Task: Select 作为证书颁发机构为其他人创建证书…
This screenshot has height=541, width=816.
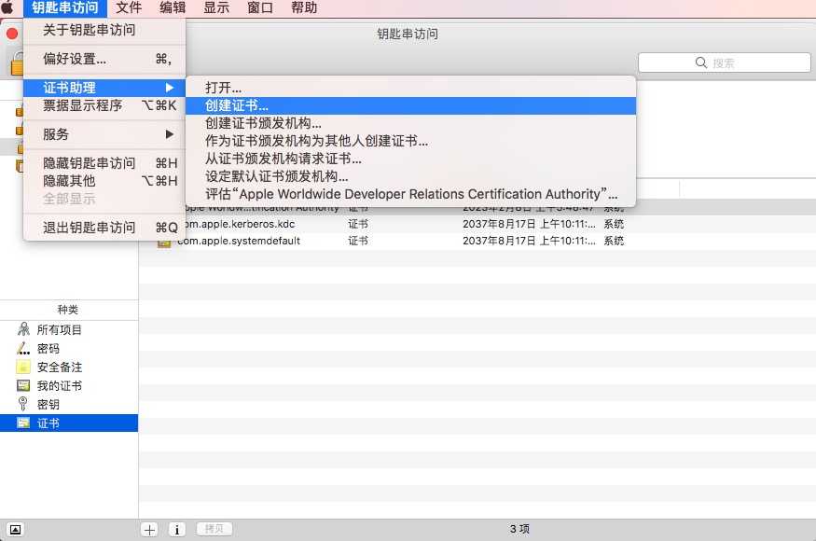Action: (410, 141)
